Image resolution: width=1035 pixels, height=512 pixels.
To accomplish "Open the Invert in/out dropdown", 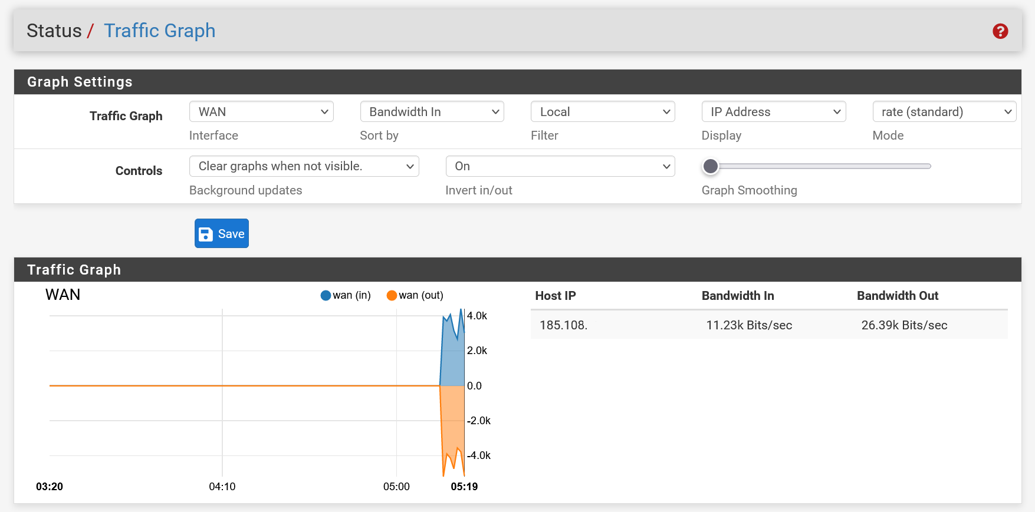I will point(560,166).
